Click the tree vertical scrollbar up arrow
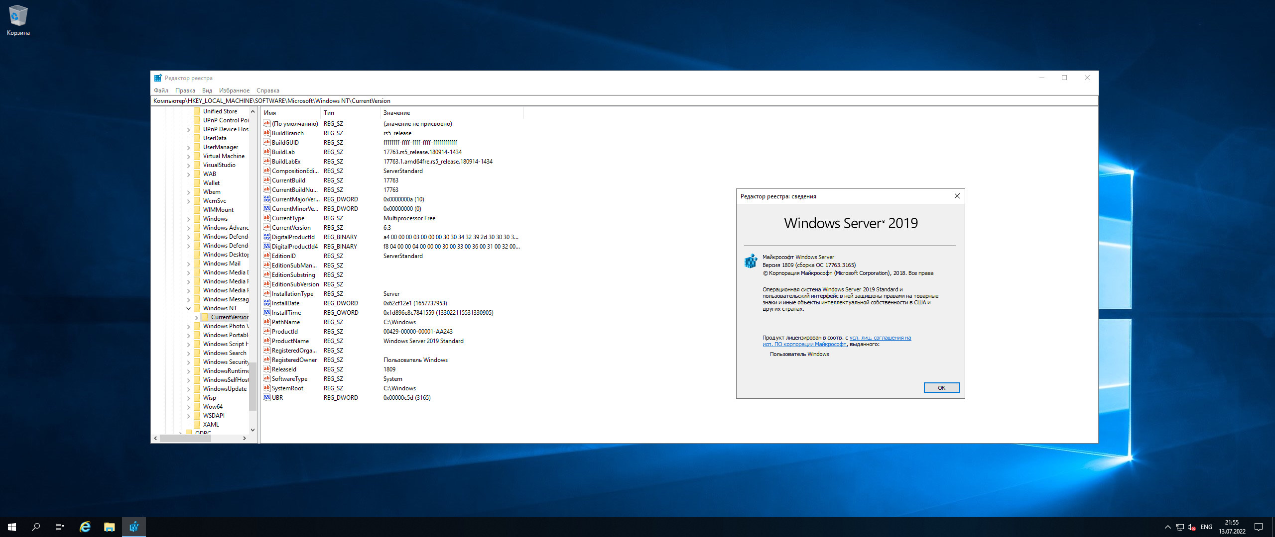1275x537 pixels. [253, 111]
